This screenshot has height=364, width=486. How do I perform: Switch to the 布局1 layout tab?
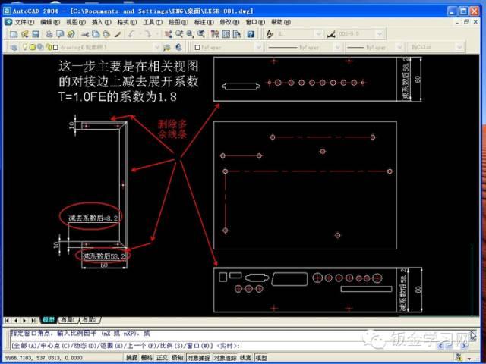[68, 320]
